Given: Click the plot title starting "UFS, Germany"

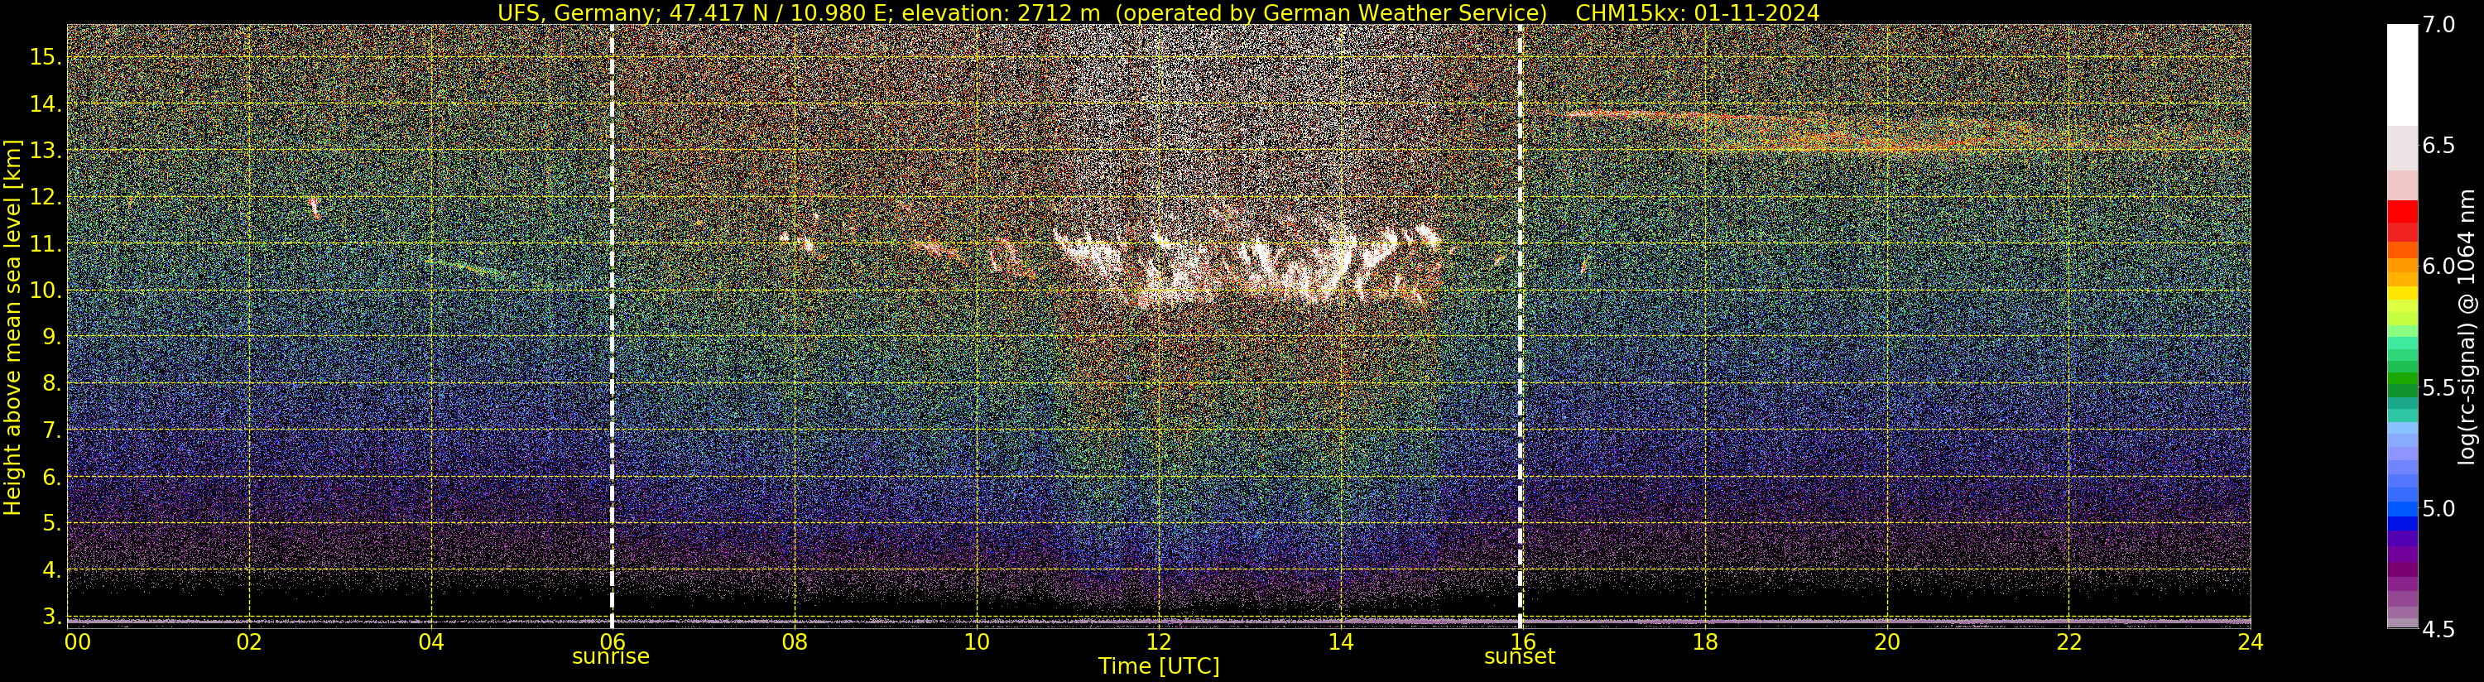Looking at the screenshot, I should coord(1158,12).
